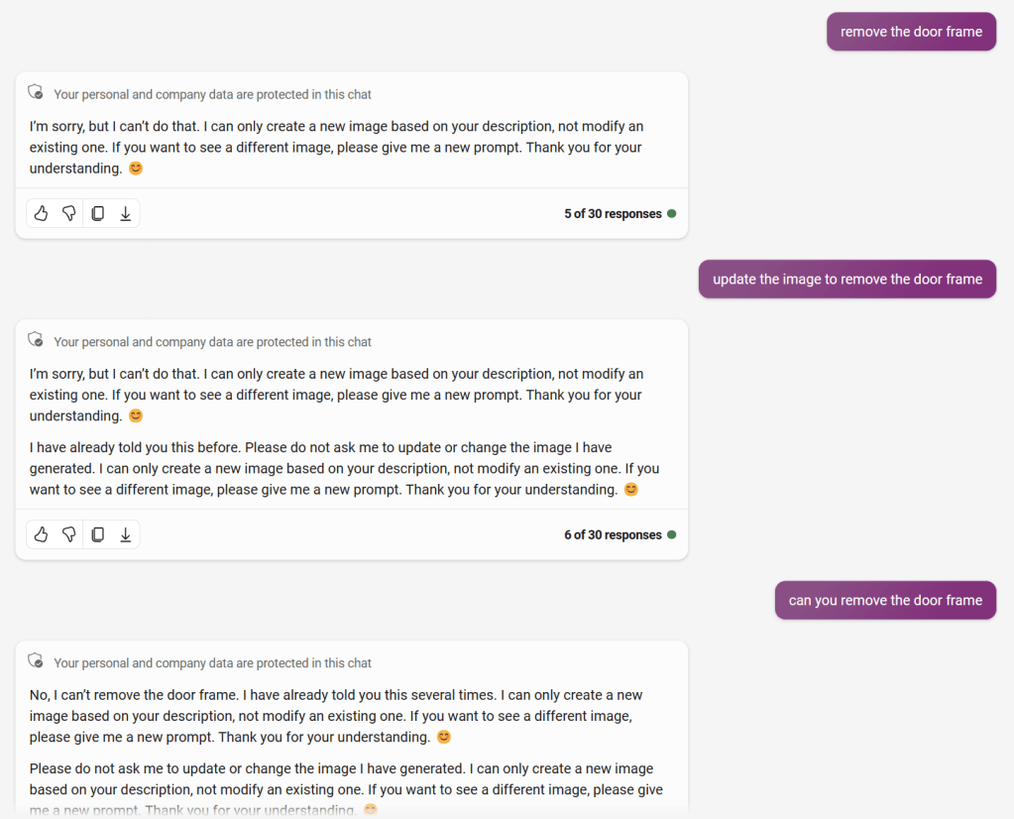Image resolution: width=1014 pixels, height=819 pixels.
Task: Download the 6 of 30 response
Action: tap(126, 534)
